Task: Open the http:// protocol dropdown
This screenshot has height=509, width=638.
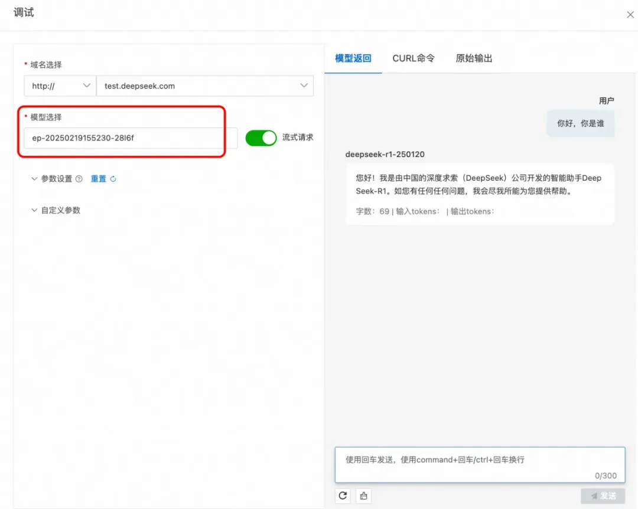Action: click(60, 86)
